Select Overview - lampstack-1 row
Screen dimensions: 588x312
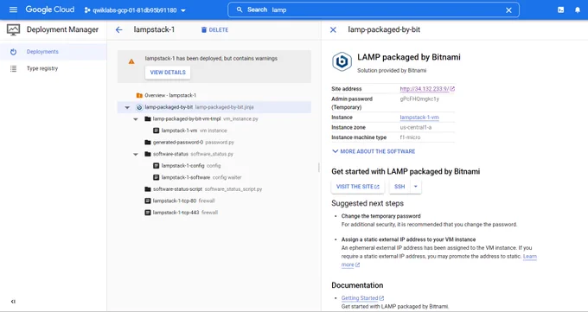(214, 95)
